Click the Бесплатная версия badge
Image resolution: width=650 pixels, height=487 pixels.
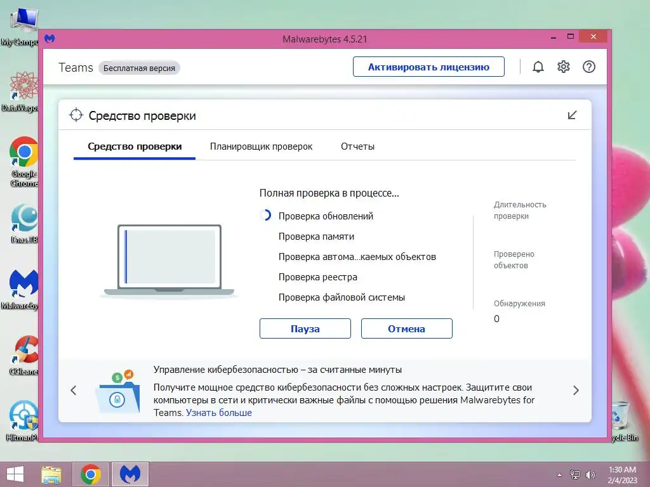click(x=139, y=68)
